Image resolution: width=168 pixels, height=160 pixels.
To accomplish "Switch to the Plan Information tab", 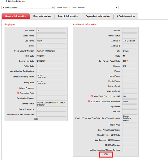I will tap(42, 16).
